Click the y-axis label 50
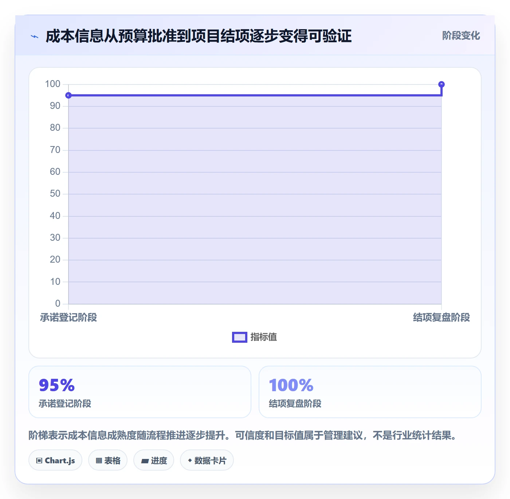Screen dimensions: 510x499 (x=55, y=194)
